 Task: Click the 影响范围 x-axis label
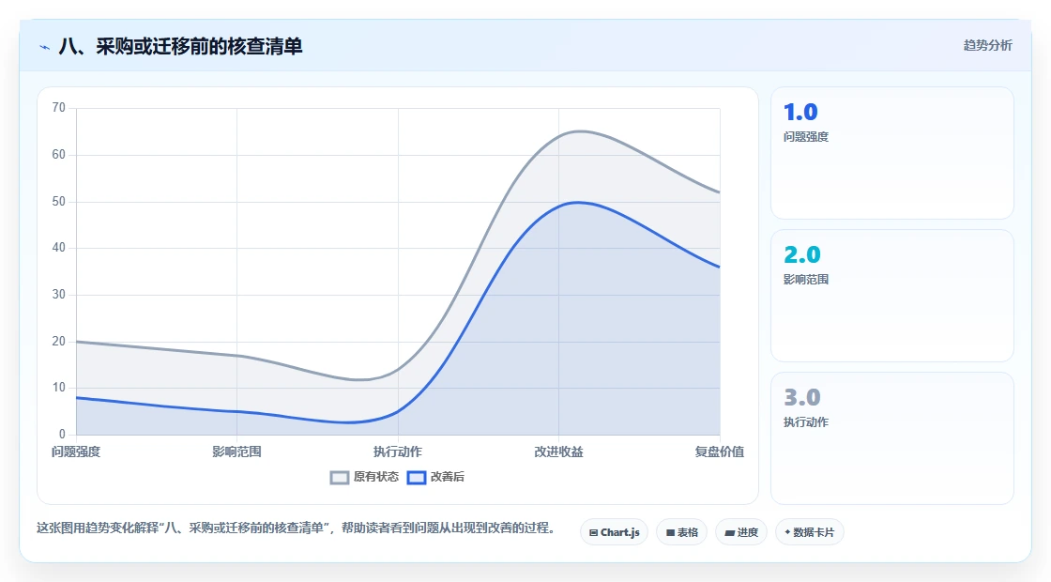[x=236, y=452]
